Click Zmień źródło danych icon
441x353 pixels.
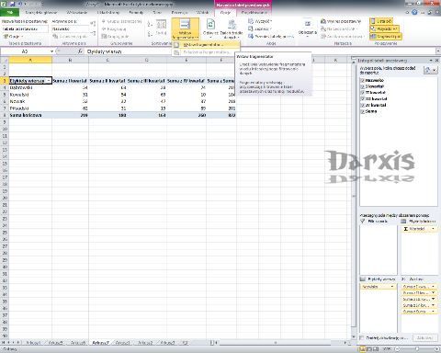pos(232,25)
